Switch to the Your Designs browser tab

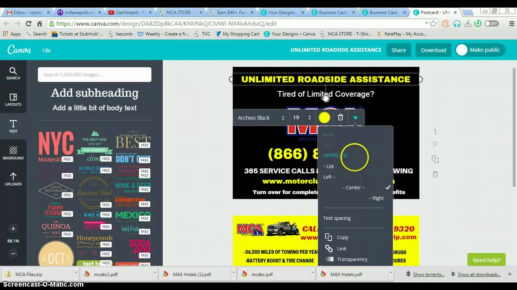coord(282,12)
